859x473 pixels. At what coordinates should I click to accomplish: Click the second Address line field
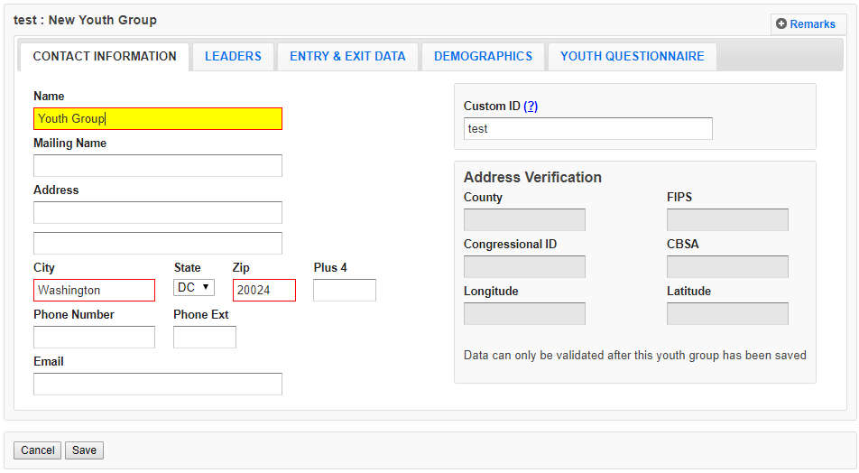pos(158,244)
